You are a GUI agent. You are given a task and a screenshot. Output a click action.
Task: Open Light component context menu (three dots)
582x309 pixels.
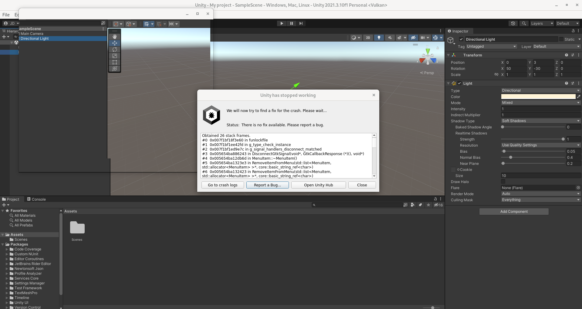point(579,83)
